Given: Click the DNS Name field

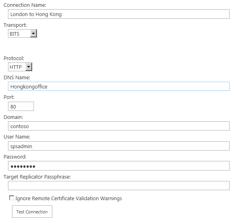Looking at the screenshot, I should (119, 86).
